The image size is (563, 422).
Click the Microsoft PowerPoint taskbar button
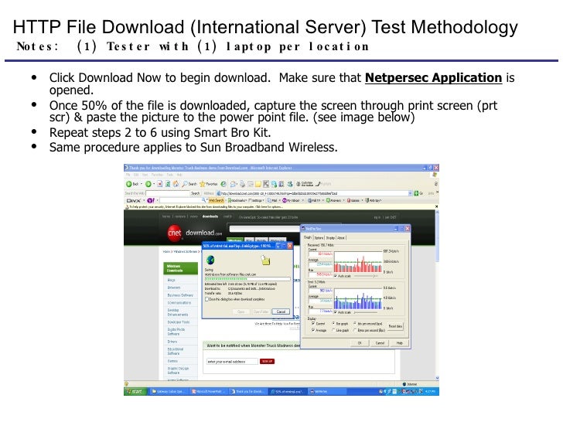click(x=209, y=392)
